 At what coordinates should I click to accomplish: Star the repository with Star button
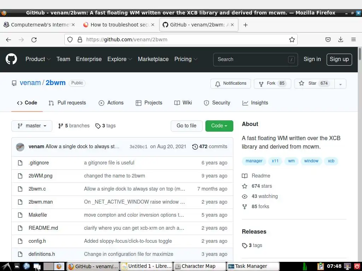coord(314,83)
